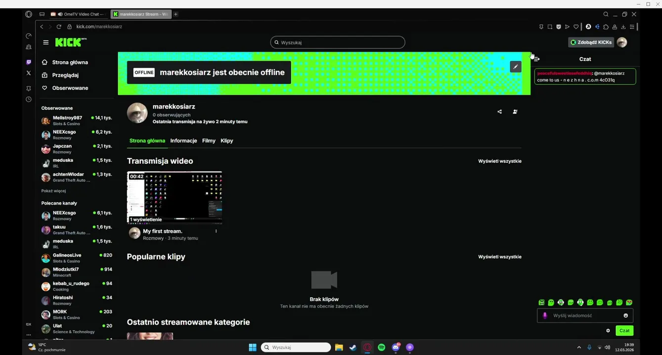
Task: Open the emoji picker in message box
Action: [625, 316]
